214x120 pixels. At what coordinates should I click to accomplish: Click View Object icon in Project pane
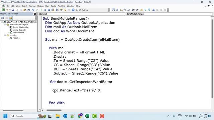click(6, 18)
